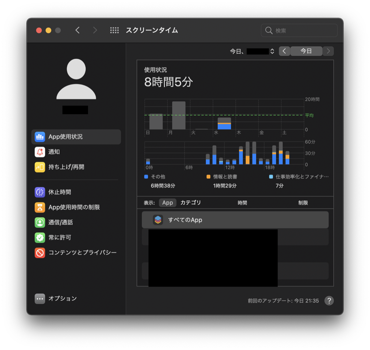Image resolution: width=370 pixels, height=350 pixels.
Task: Open the 通信/通話 contacts icon
Action: point(40,222)
